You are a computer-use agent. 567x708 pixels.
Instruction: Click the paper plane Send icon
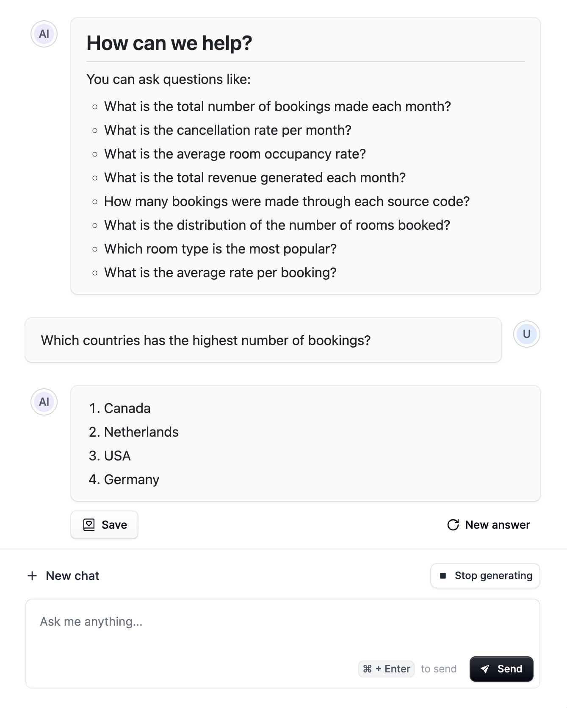485,669
